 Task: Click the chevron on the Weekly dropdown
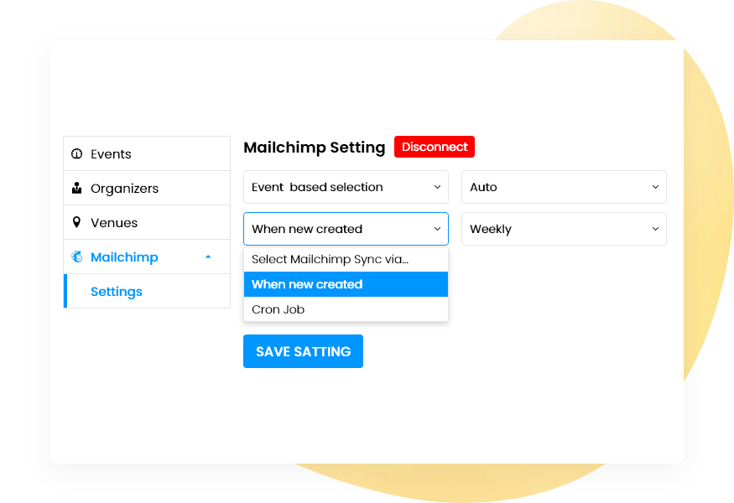click(x=655, y=229)
